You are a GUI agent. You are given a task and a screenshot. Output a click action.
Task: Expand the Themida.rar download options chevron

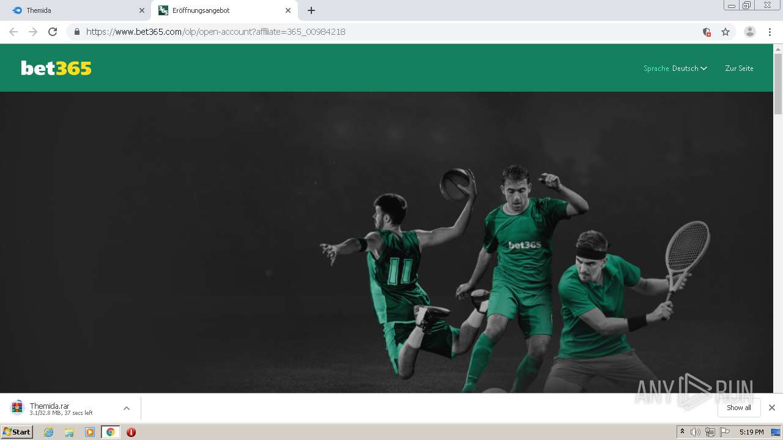pyautogui.click(x=127, y=408)
